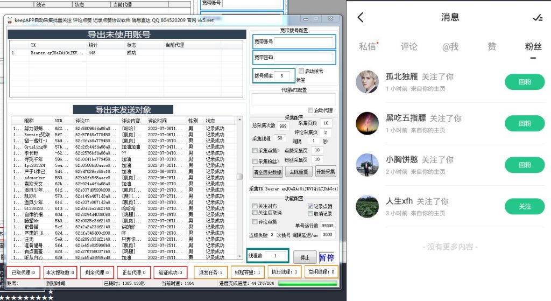Click 关注 next to 人生xfh
Image resolution: width=551 pixels, height=301 pixels.
525,206
